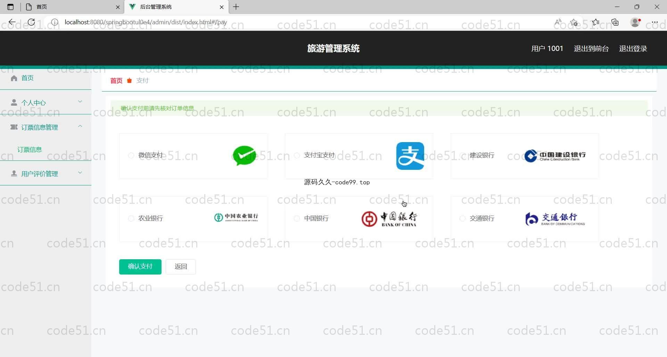
Task: Click the 支付 breadcrumb item
Action: coord(142,80)
